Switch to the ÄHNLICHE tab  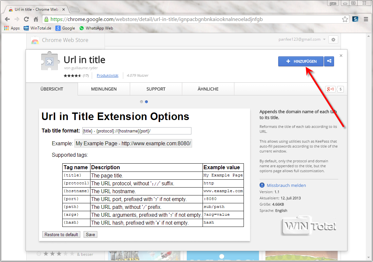point(208,89)
